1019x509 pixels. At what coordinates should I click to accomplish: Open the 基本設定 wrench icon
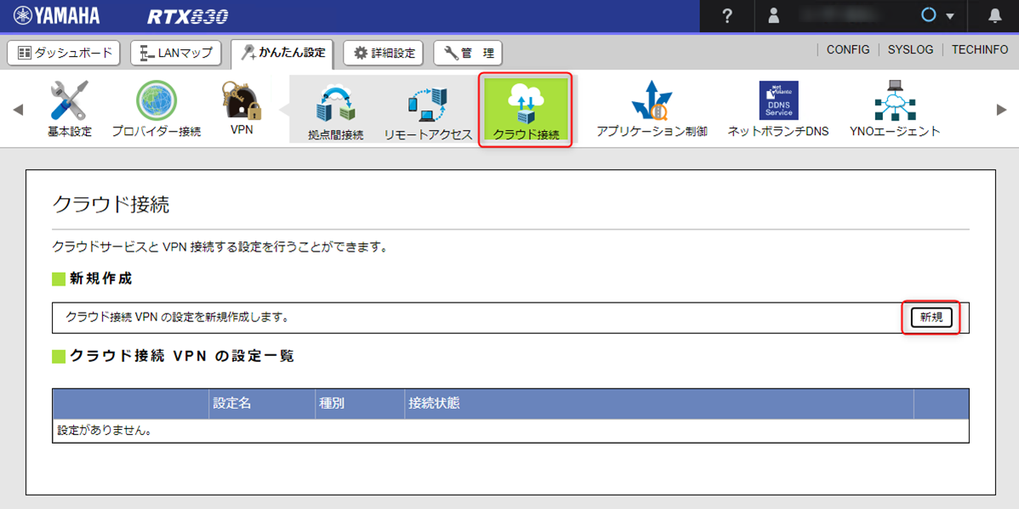[x=69, y=102]
